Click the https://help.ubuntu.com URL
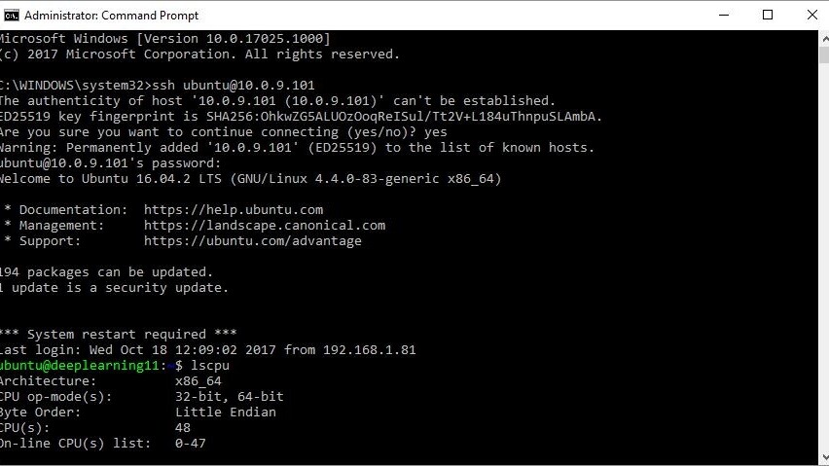The width and height of the screenshot is (829, 466). click(234, 210)
